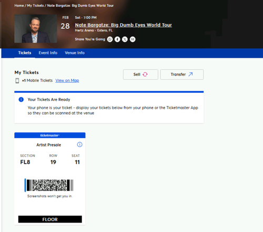Click the Sat - 7:00 PM text

coord(86,18)
